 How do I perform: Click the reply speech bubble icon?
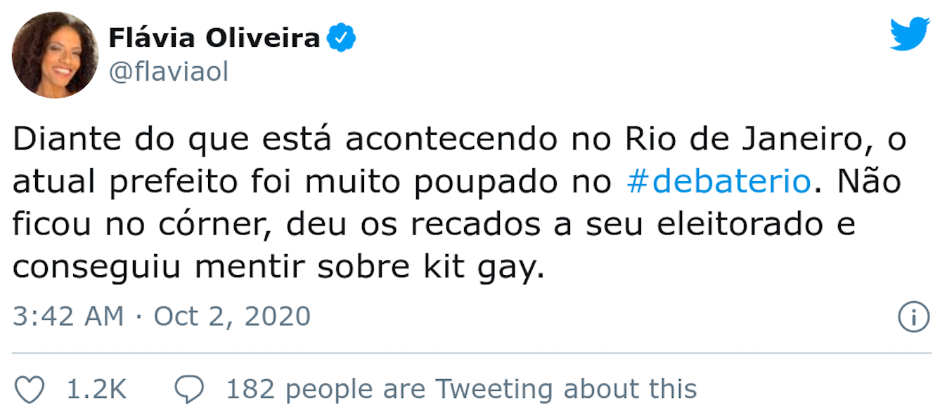[x=189, y=389]
